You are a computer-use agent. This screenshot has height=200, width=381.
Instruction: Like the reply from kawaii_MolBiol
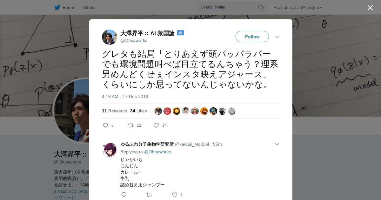[175, 195]
